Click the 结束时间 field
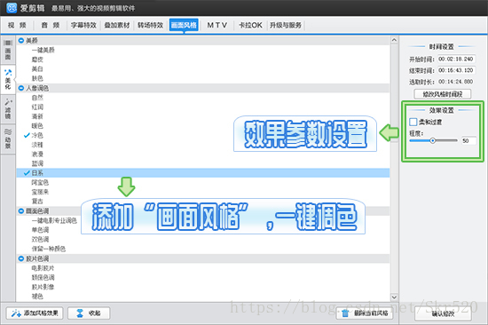The height and width of the screenshot is (325, 488). click(x=456, y=70)
